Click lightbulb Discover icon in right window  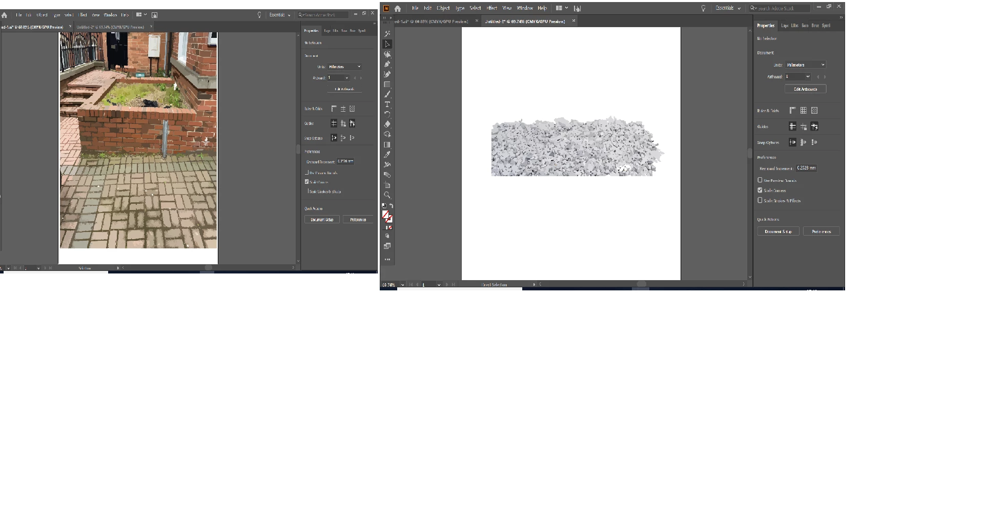pos(703,8)
